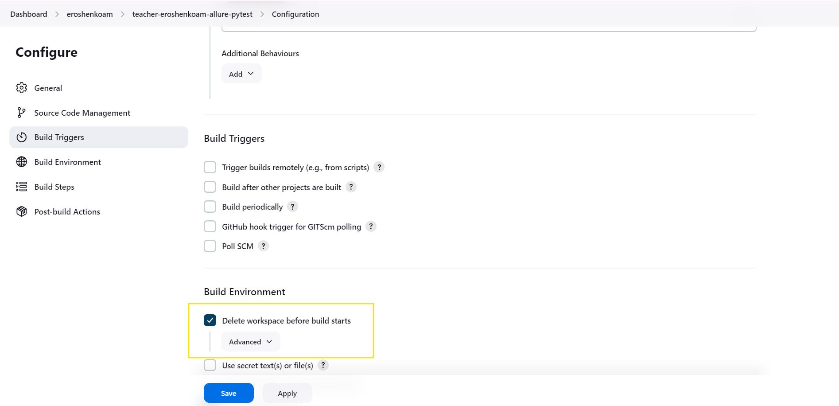Check Use secret text(s) or file(s)
839x406 pixels.
click(210, 365)
